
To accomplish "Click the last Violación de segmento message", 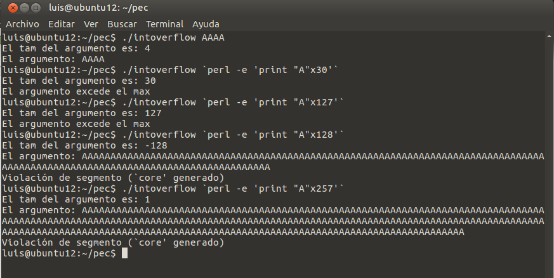I will pos(113,242).
